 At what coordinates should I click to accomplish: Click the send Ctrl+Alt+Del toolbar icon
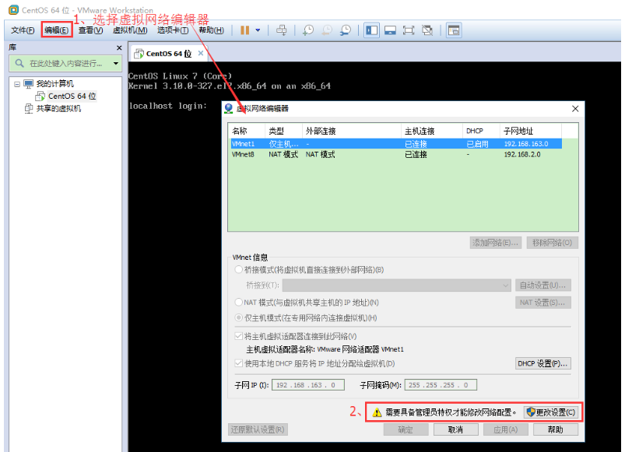pyautogui.click(x=282, y=30)
